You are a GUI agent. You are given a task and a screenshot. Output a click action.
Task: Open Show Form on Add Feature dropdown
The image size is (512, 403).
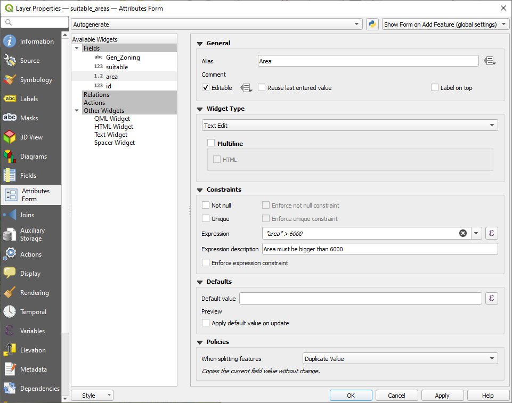(x=445, y=24)
